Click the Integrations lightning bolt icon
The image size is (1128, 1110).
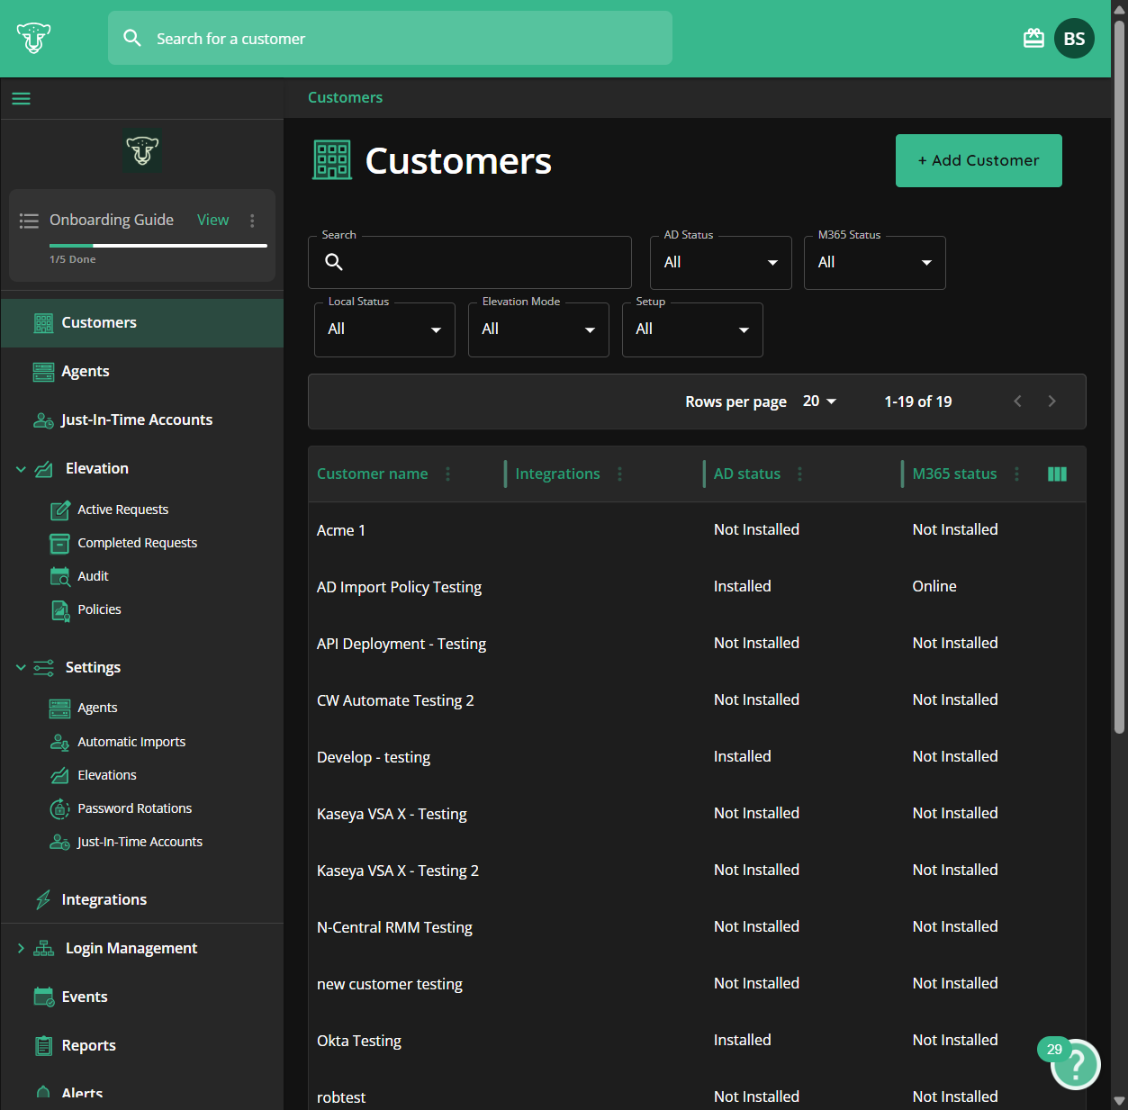43,899
